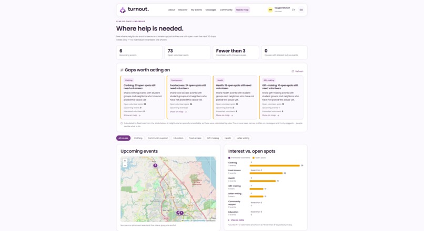Click the Health tag in the gap card
This screenshot has width=424, height=231.
[220, 80]
